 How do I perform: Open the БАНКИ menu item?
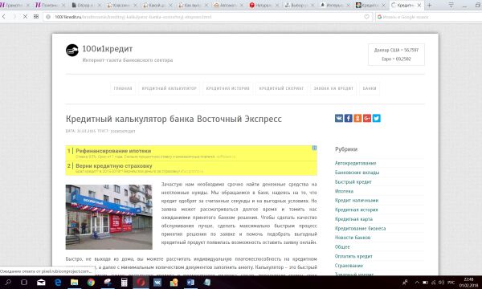coord(370,88)
